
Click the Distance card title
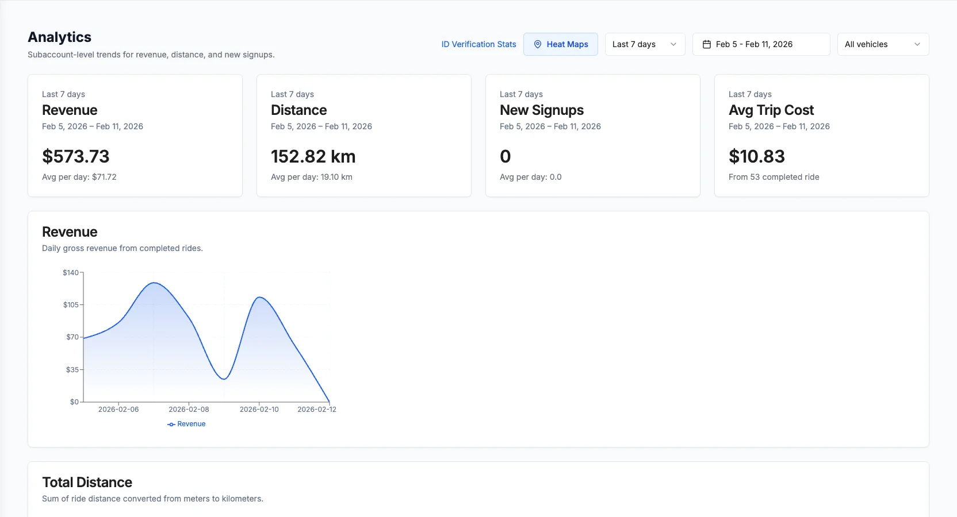(299, 110)
